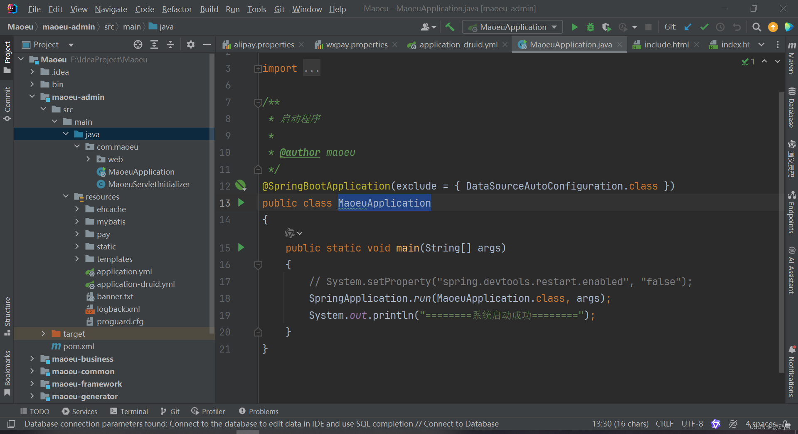This screenshot has height=434, width=798.
Task: Go to next highlighted problem arrow
Action: pyautogui.click(x=777, y=61)
